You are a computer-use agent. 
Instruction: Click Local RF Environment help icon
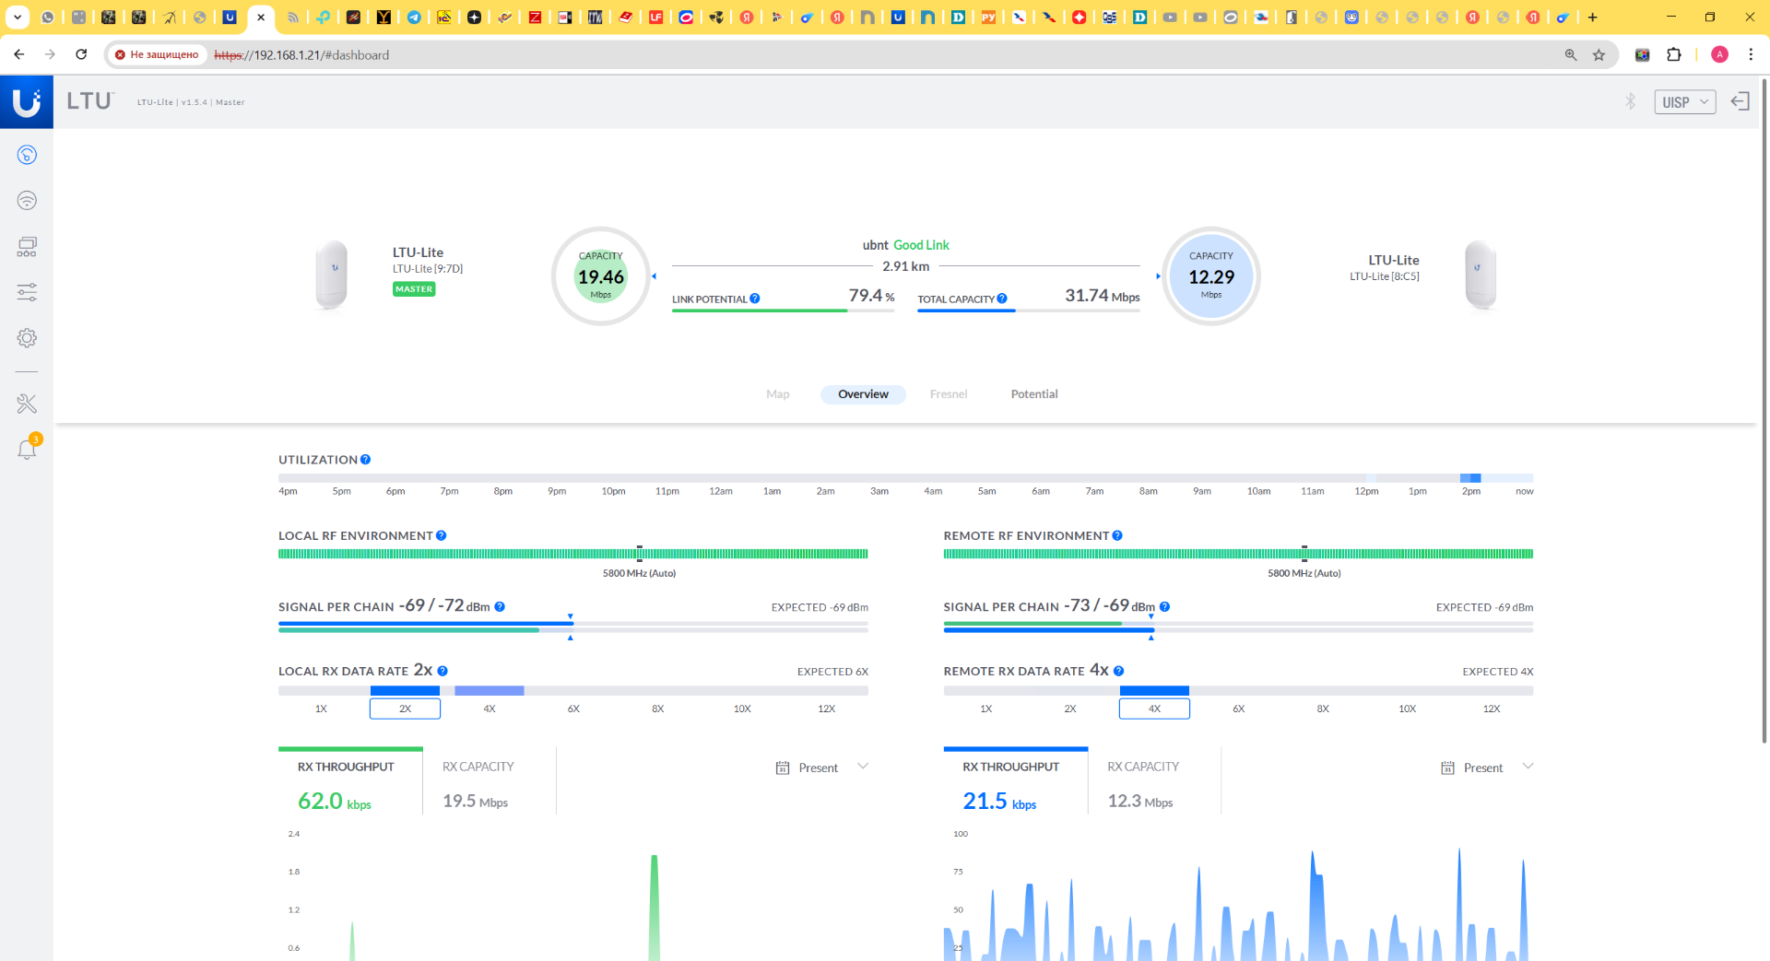pos(442,535)
